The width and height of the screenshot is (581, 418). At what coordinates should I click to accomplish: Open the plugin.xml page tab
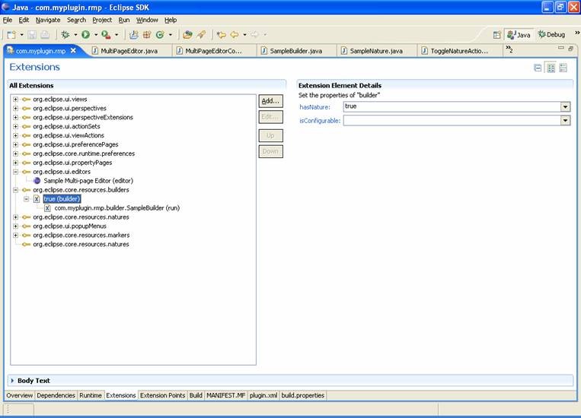click(263, 395)
